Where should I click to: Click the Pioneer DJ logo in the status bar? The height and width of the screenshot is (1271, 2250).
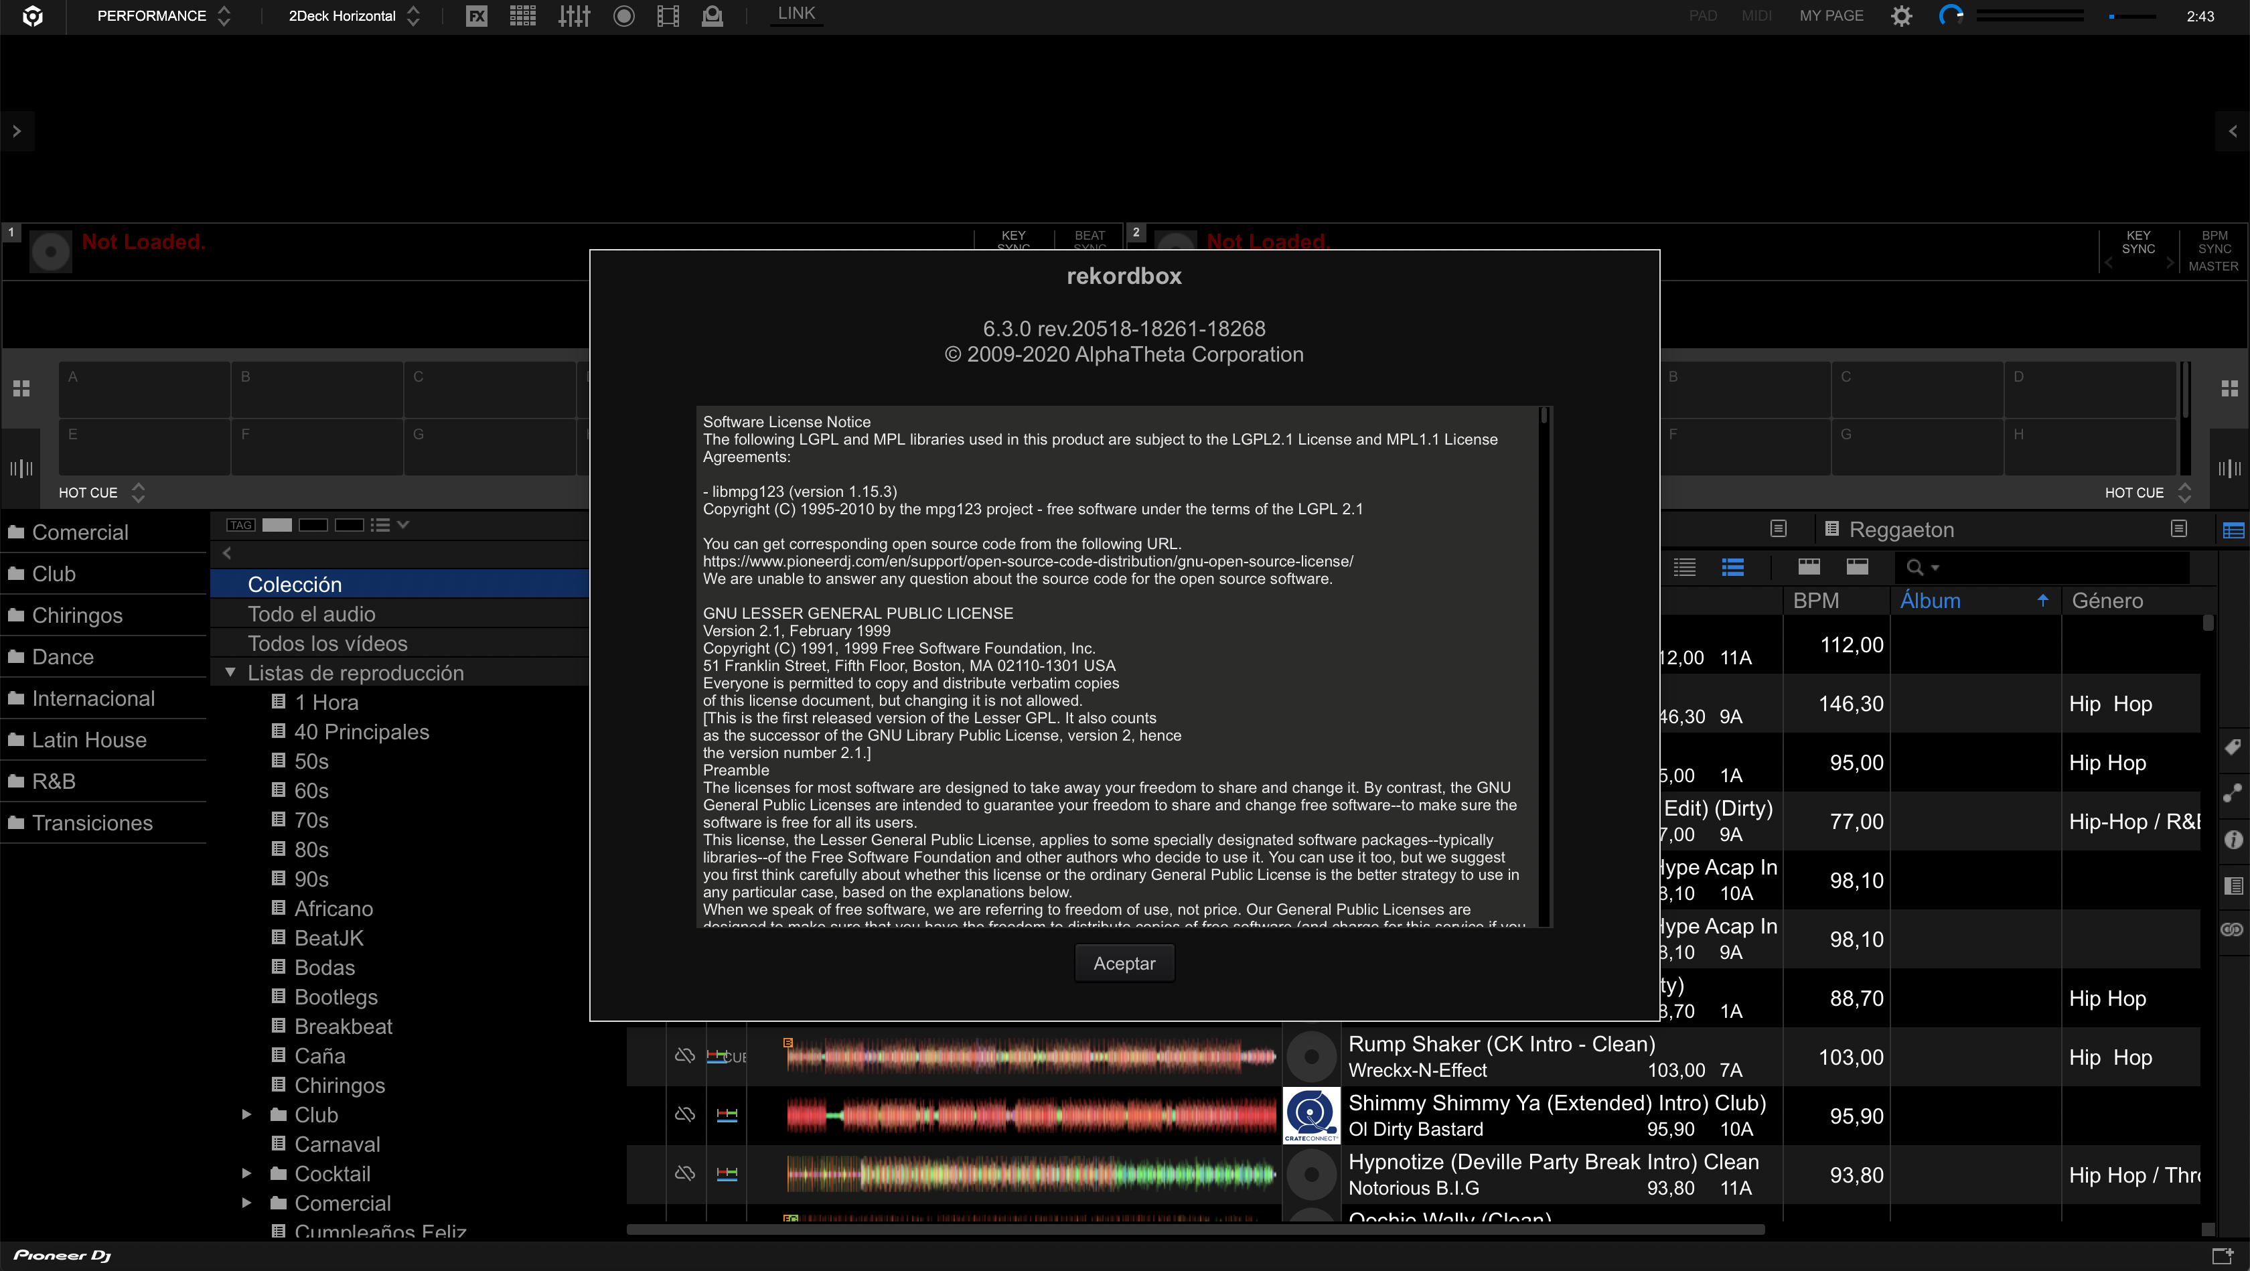(62, 1256)
